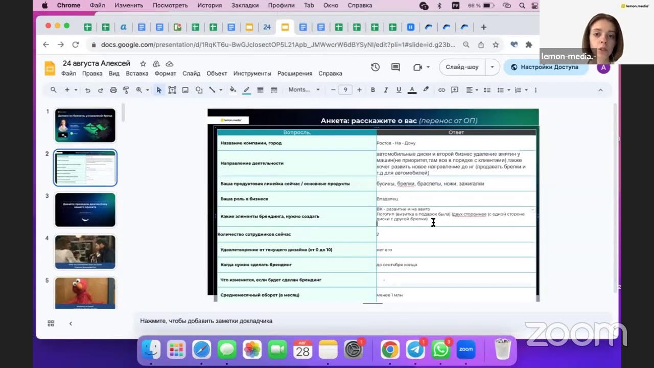Click the Highlight color marker icon
The image size is (654, 368).
point(426,90)
